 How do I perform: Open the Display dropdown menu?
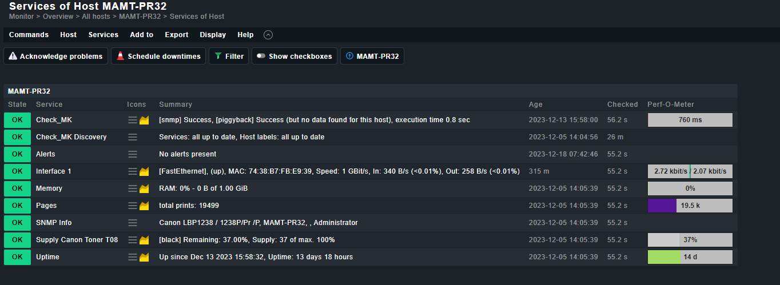(x=213, y=35)
